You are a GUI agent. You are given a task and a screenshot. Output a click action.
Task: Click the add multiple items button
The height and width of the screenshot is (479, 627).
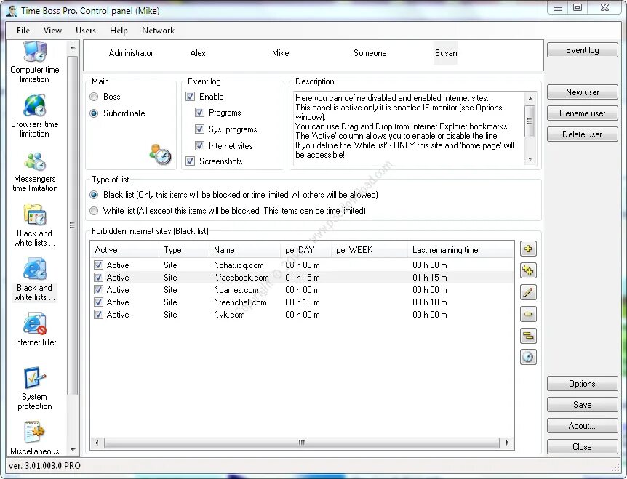tap(528, 270)
